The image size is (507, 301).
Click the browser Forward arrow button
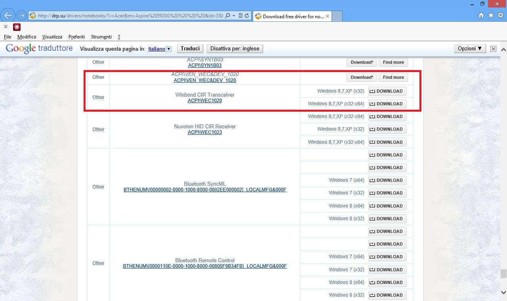[22, 16]
